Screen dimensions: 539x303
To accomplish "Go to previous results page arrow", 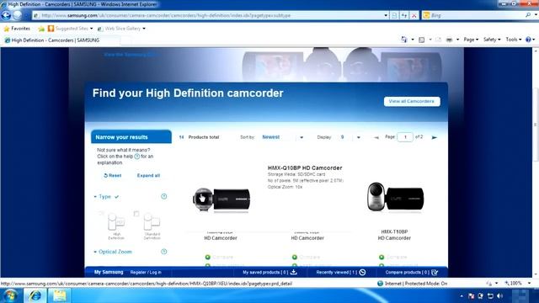I will click(376, 137).
